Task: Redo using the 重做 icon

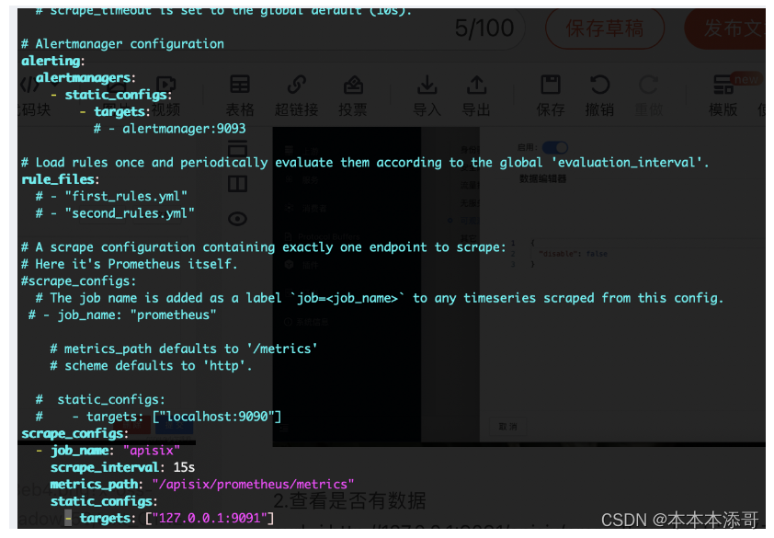Action: point(648,95)
